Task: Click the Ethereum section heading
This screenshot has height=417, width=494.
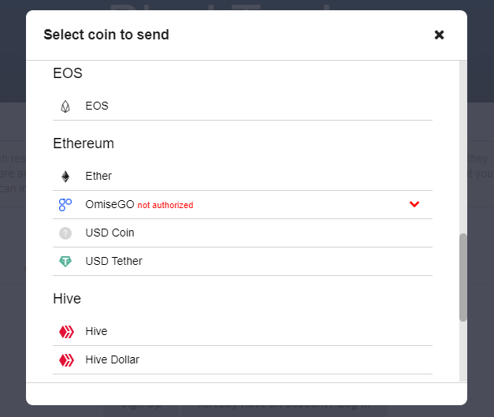Action: pyautogui.click(x=84, y=143)
